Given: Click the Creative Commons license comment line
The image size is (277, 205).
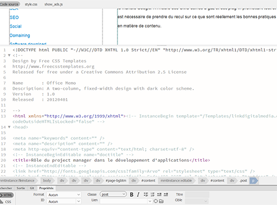Looking at the screenshot, I should coord(100,72).
